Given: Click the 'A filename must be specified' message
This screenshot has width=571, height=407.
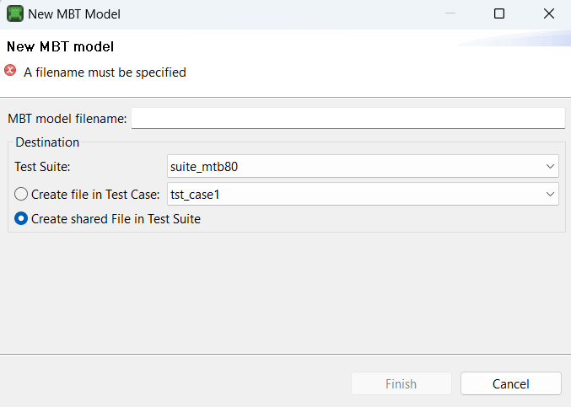Looking at the screenshot, I should pos(105,72).
